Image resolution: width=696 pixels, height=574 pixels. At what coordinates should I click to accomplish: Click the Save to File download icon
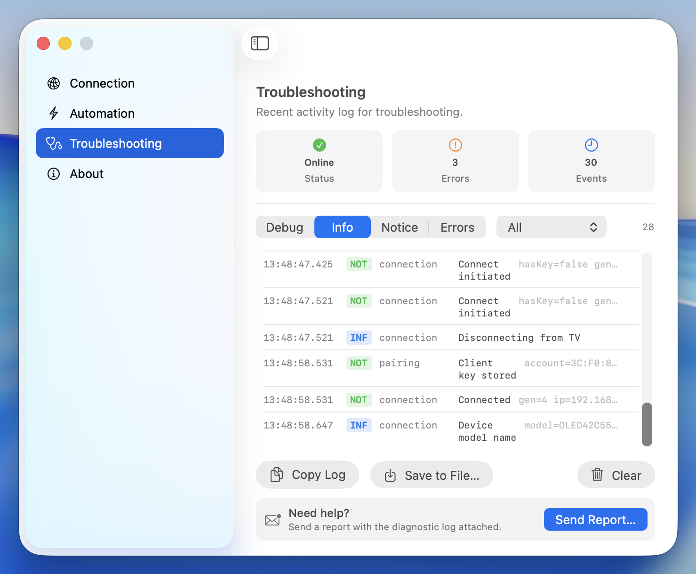pos(390,476)
